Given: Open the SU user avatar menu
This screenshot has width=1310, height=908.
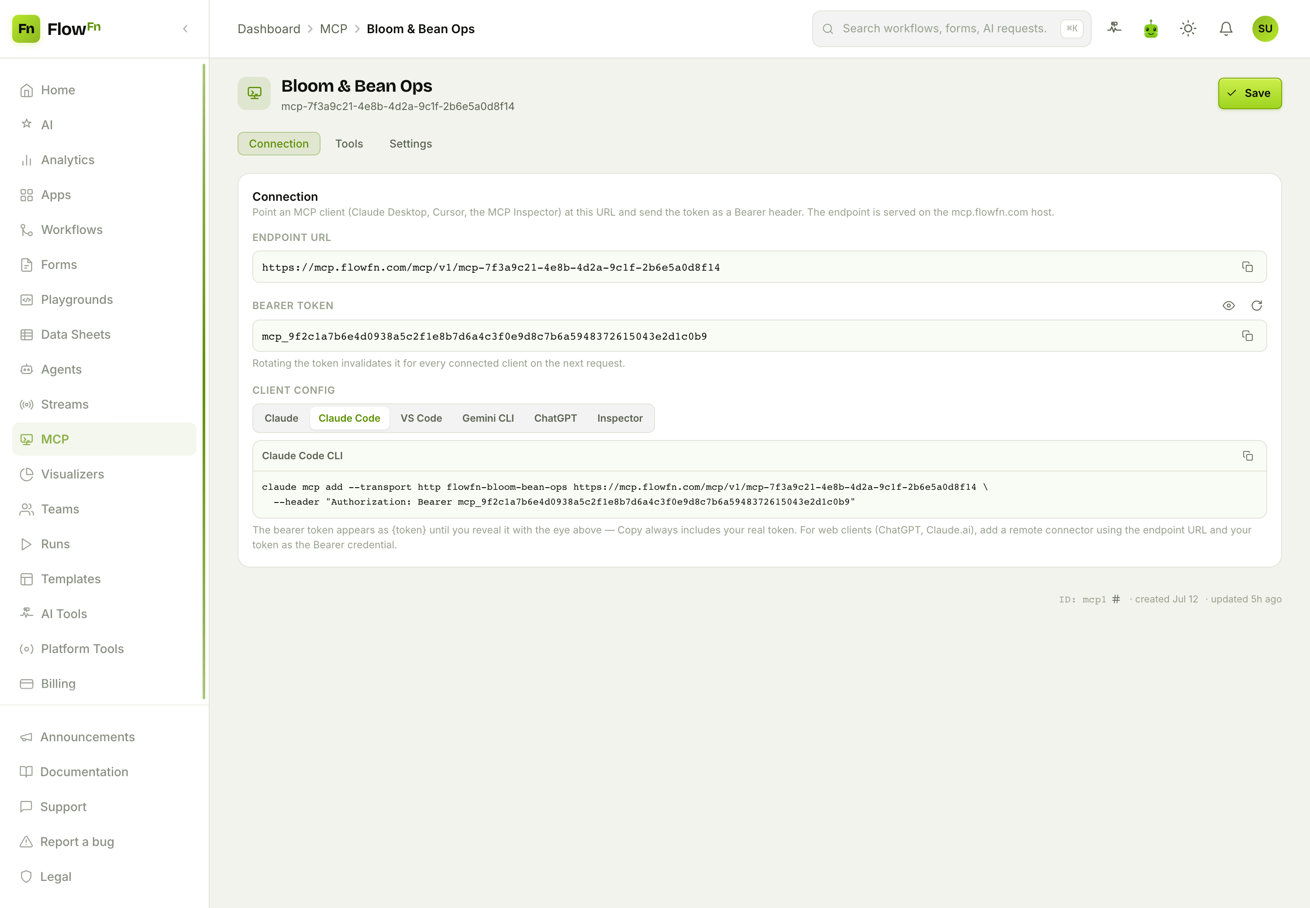Looking at the screenshot, I should pyautogui.click(x=1265, y=28).
